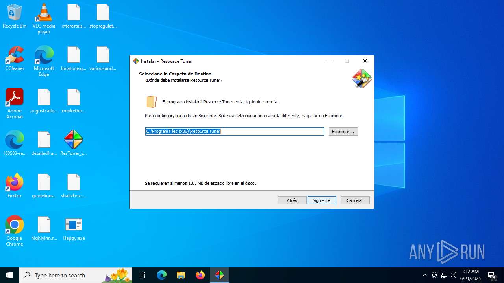
Task: Select the detailedfra file icon
Action: pos(44,144)
